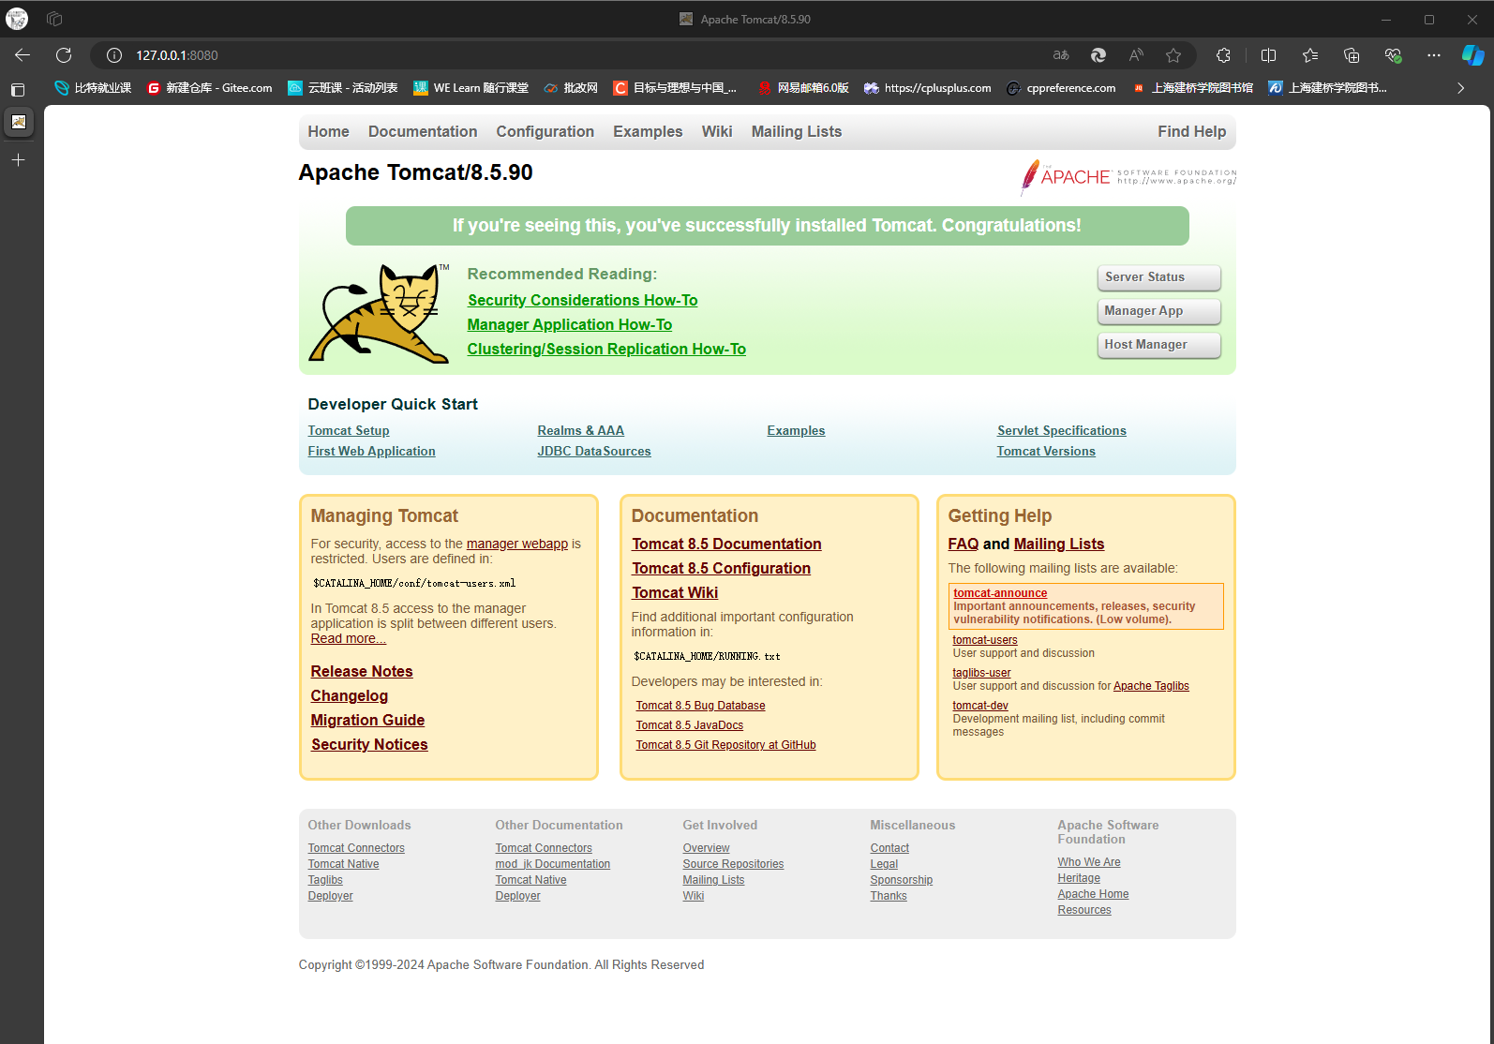Open the Migration Guide link

point(367,720)
